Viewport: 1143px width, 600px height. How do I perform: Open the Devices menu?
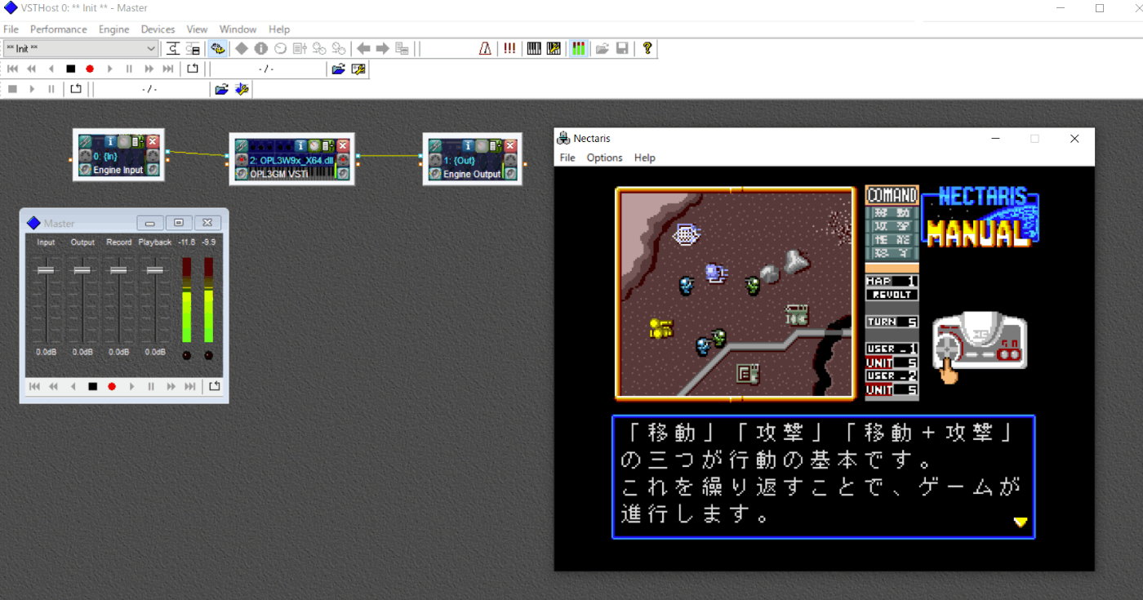pos(158,29)
